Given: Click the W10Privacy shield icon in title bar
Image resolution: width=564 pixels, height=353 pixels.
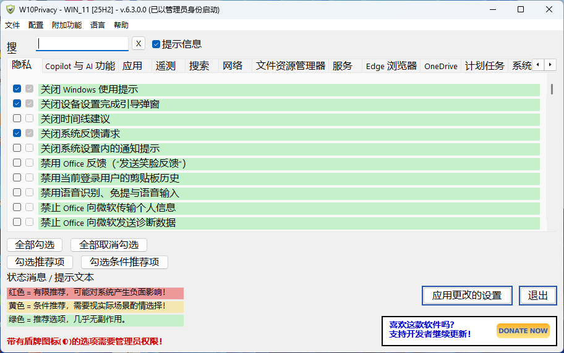Looking at the screenshot, I should (x=11, y=9).
